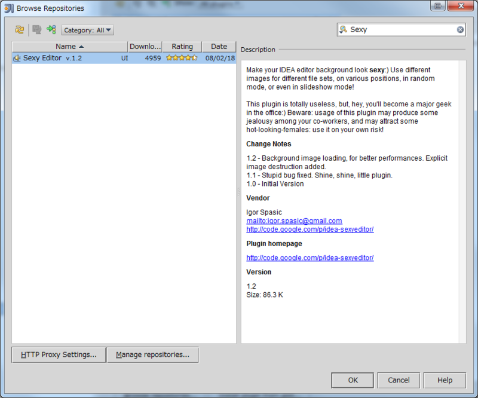Image resolution: width=478 pixels, height=398 pixels.
Task: Click the search magnifier icon in search box
Action: [343, 29]
